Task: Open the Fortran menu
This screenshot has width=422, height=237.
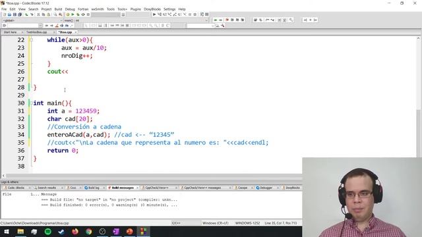Action: tap(83, 9)
